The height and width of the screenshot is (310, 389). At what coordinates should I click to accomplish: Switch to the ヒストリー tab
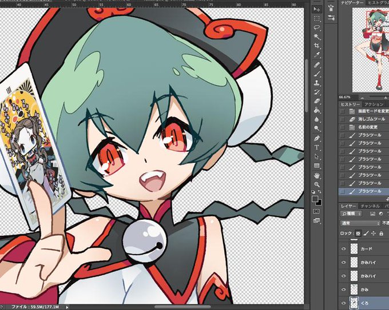[350, 104]
